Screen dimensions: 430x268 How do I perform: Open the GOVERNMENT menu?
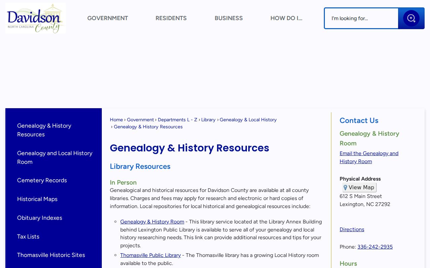point(107,18)
